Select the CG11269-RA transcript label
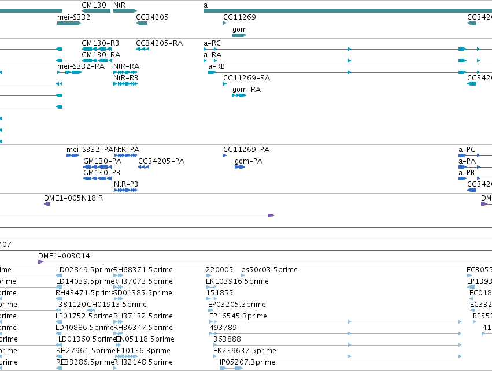The height and width of the screenshot is (371, 492). coord(247,78)
